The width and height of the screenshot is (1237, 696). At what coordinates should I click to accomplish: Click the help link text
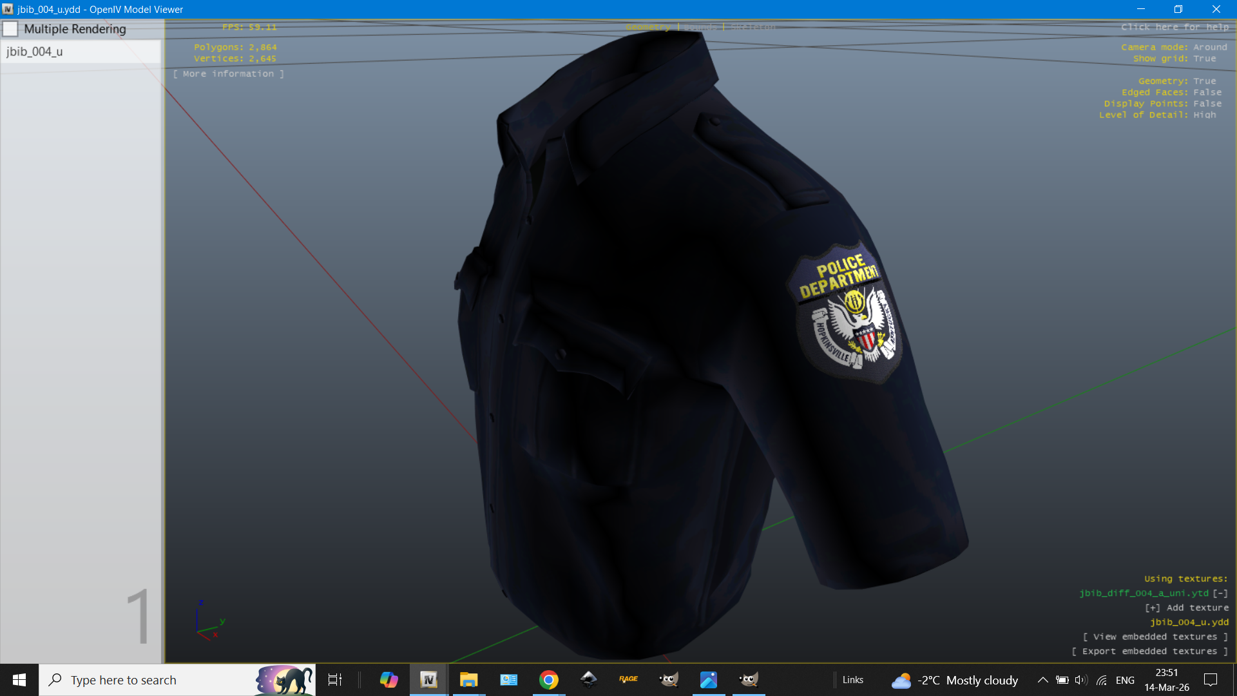1175,27
